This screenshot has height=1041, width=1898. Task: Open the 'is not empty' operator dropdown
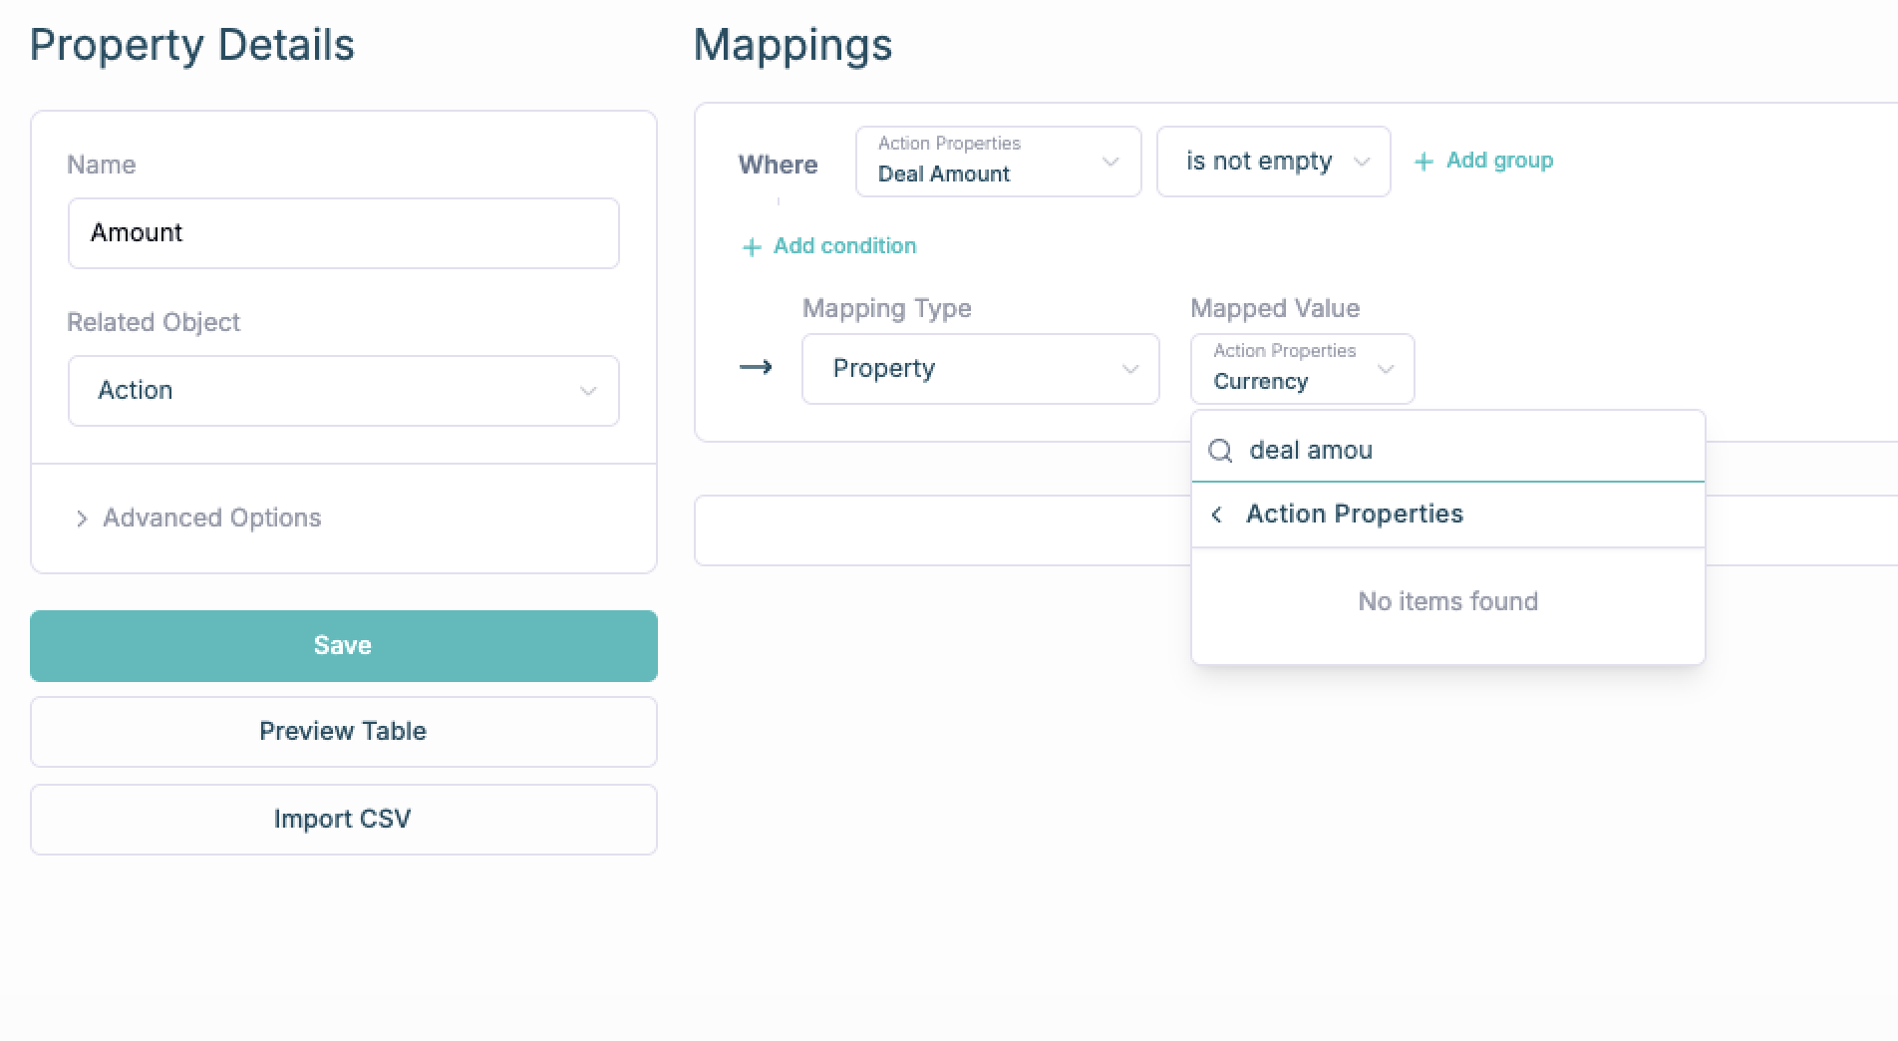coord(1273,162)
